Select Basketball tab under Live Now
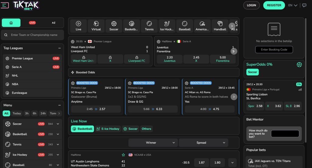 (82, 129)
